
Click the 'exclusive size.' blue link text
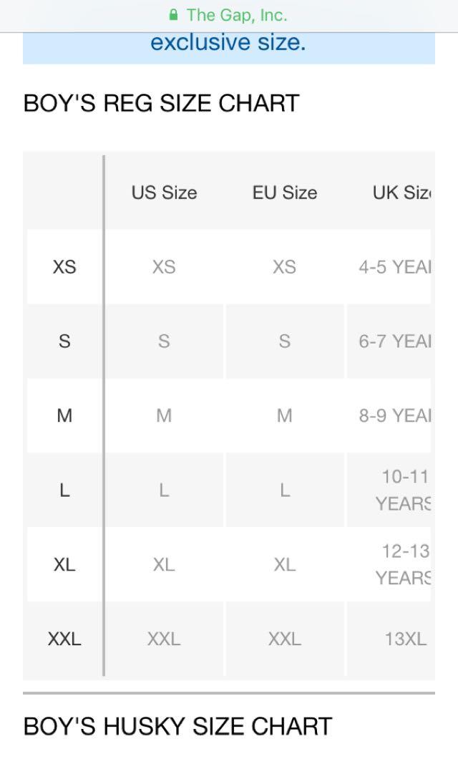(x=228, y=42)
